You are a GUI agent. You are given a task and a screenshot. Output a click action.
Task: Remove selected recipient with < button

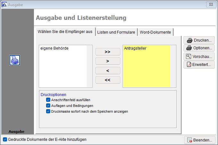click(108, 70)
